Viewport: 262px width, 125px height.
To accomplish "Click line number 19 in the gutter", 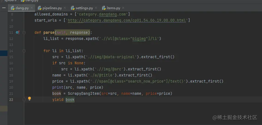I will [11, 81].
